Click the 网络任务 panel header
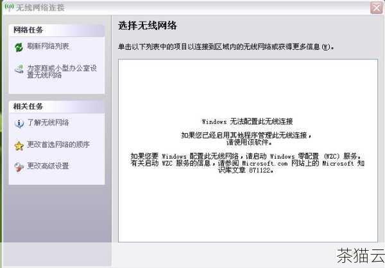 point(56,30)
